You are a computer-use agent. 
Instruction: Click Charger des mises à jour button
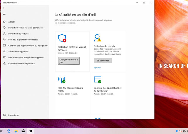click(69, 61)
